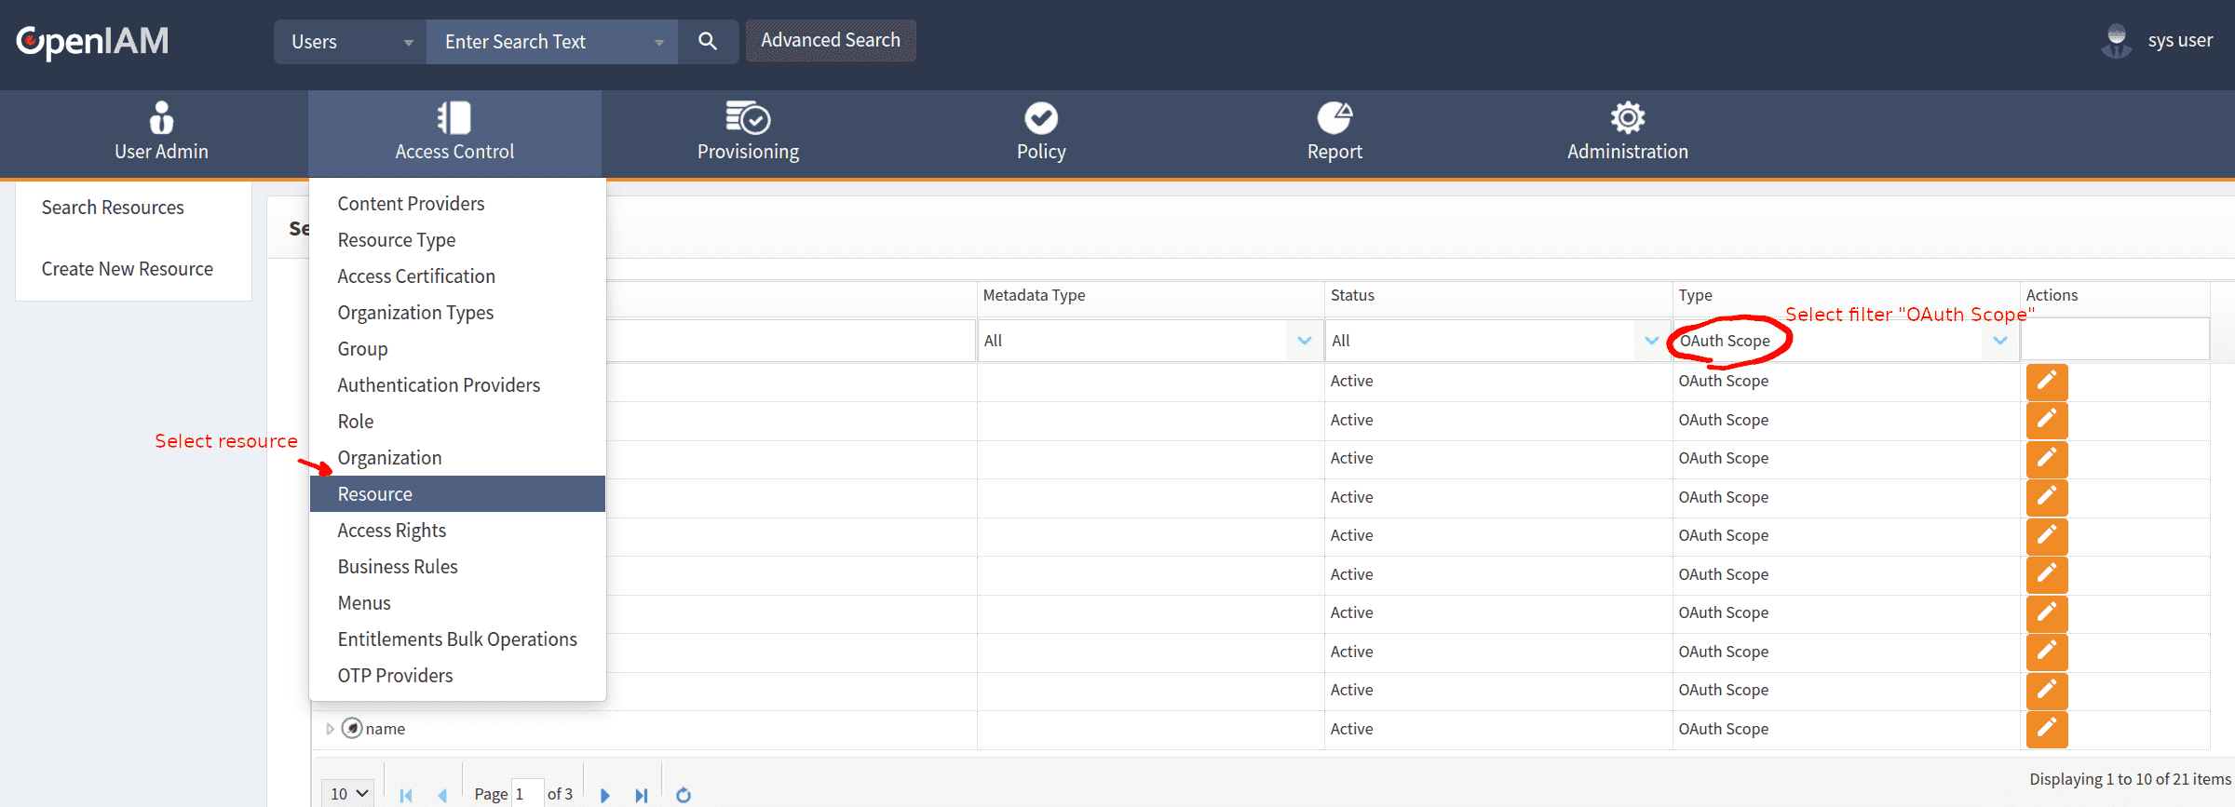
Task: Edit the resource named 'name'
Action: (2046, 729)
